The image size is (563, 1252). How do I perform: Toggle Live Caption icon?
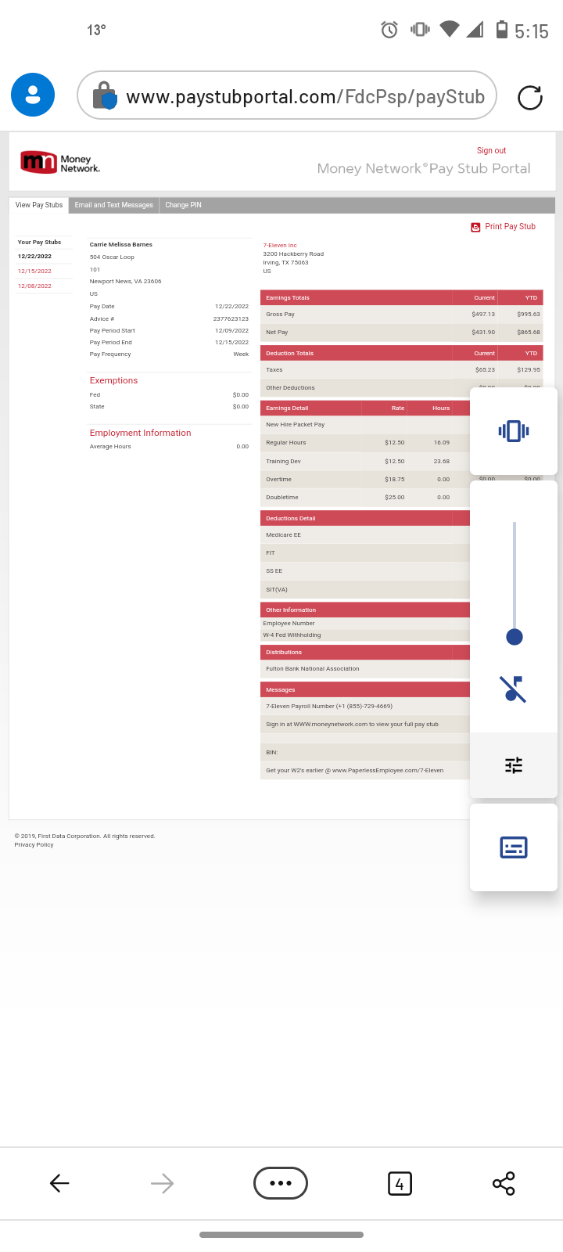(x=513, y=847)
